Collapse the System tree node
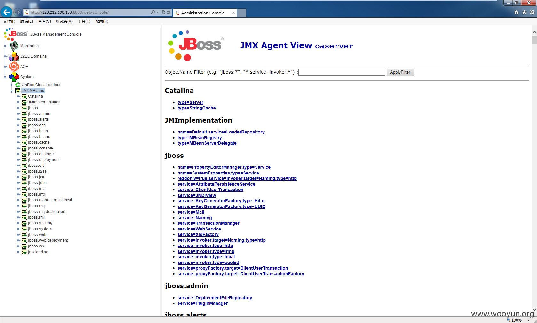 [5, 77]
